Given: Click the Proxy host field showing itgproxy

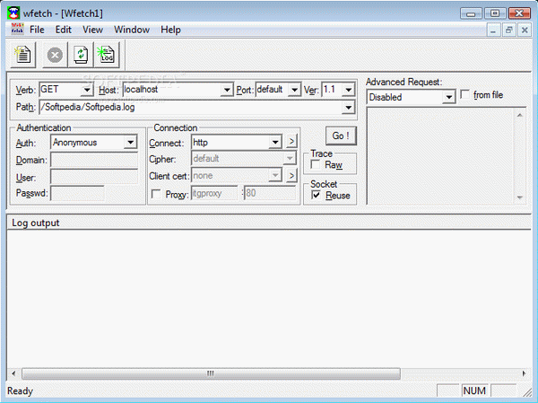Looking at the screenshot, I should coord(214,193).
